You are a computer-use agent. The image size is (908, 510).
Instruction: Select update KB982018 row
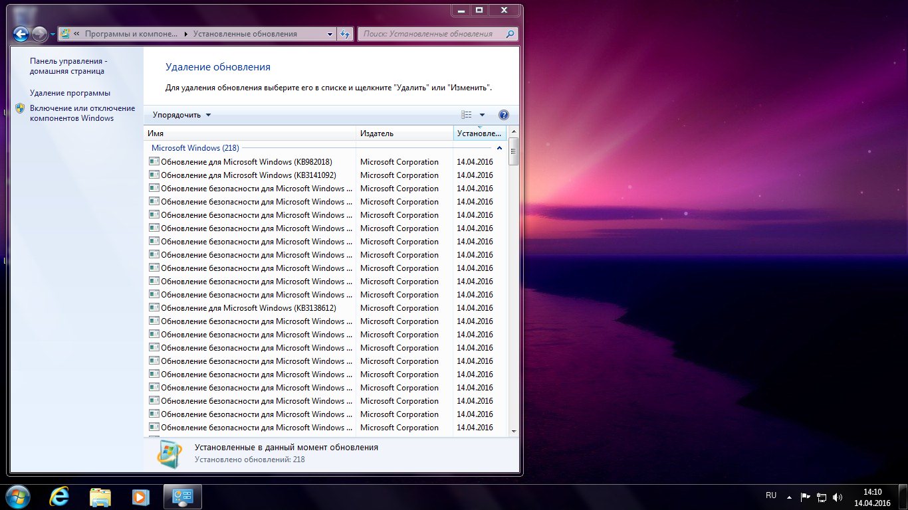point(326,162)
